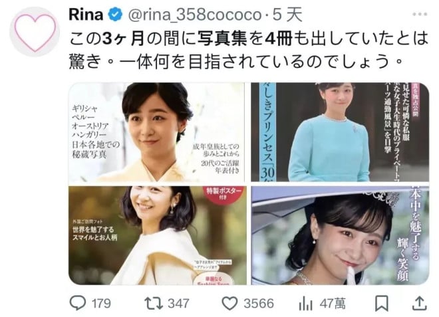Viewport: 439px width, 317px height.
Task: Open the reply speech bubble icon
Action: (78, 303)
